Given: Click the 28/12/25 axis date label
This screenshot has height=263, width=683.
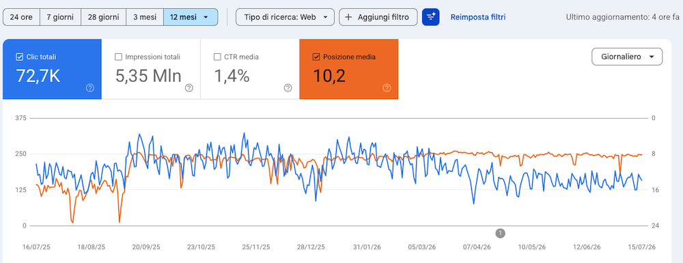Looking at the screenshot, I should (311, 247).
